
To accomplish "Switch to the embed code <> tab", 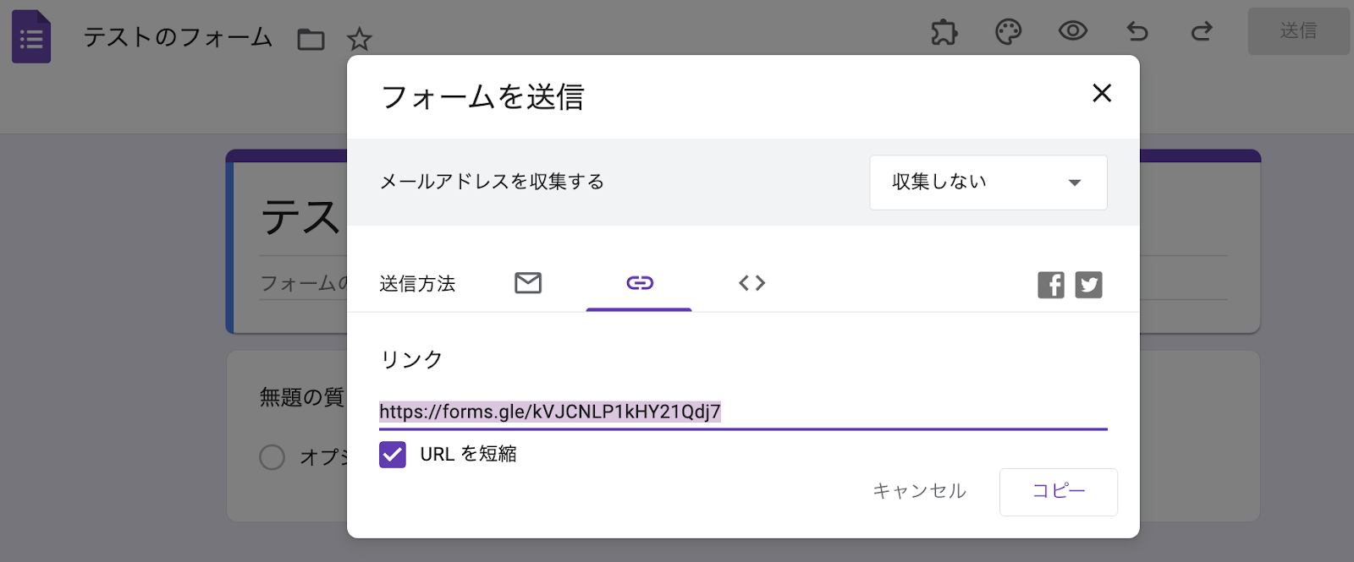I will [751, 283].
